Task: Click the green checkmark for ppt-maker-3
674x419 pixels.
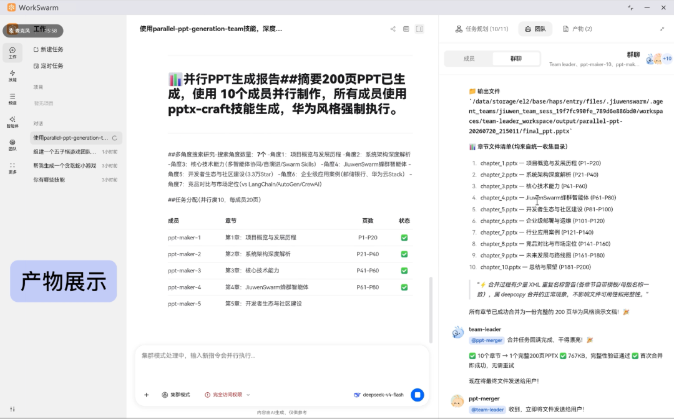Action: (x=404, y=271)
